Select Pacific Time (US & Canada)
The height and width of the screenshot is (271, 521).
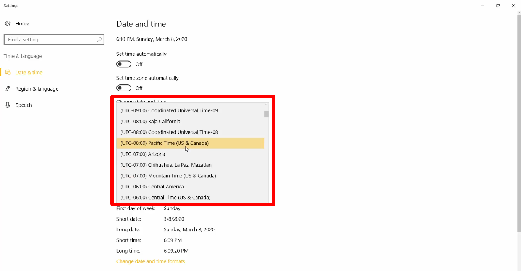[x=165, y=143]
